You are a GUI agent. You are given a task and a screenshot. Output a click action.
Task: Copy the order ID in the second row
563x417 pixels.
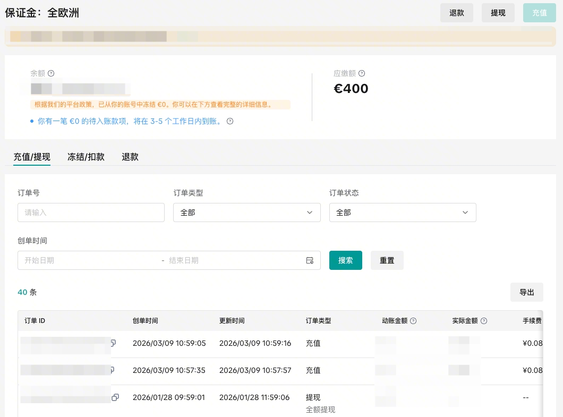coord(113,370)
